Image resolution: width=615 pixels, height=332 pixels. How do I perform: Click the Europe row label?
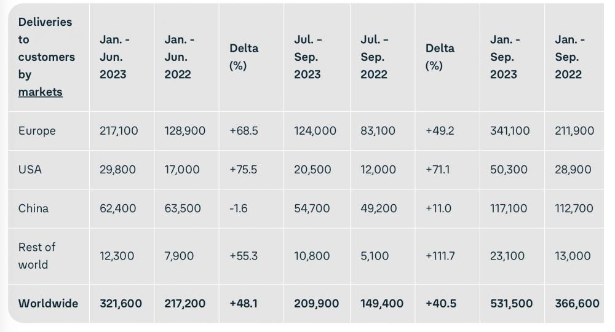click(x=37, y=130)
